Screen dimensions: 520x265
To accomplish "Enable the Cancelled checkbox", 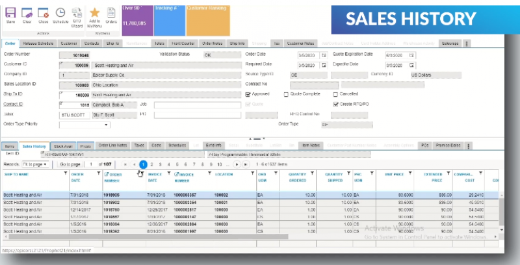I will (x=335, y=94).
